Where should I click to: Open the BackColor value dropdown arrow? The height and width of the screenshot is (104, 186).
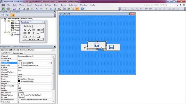point(50,63)
